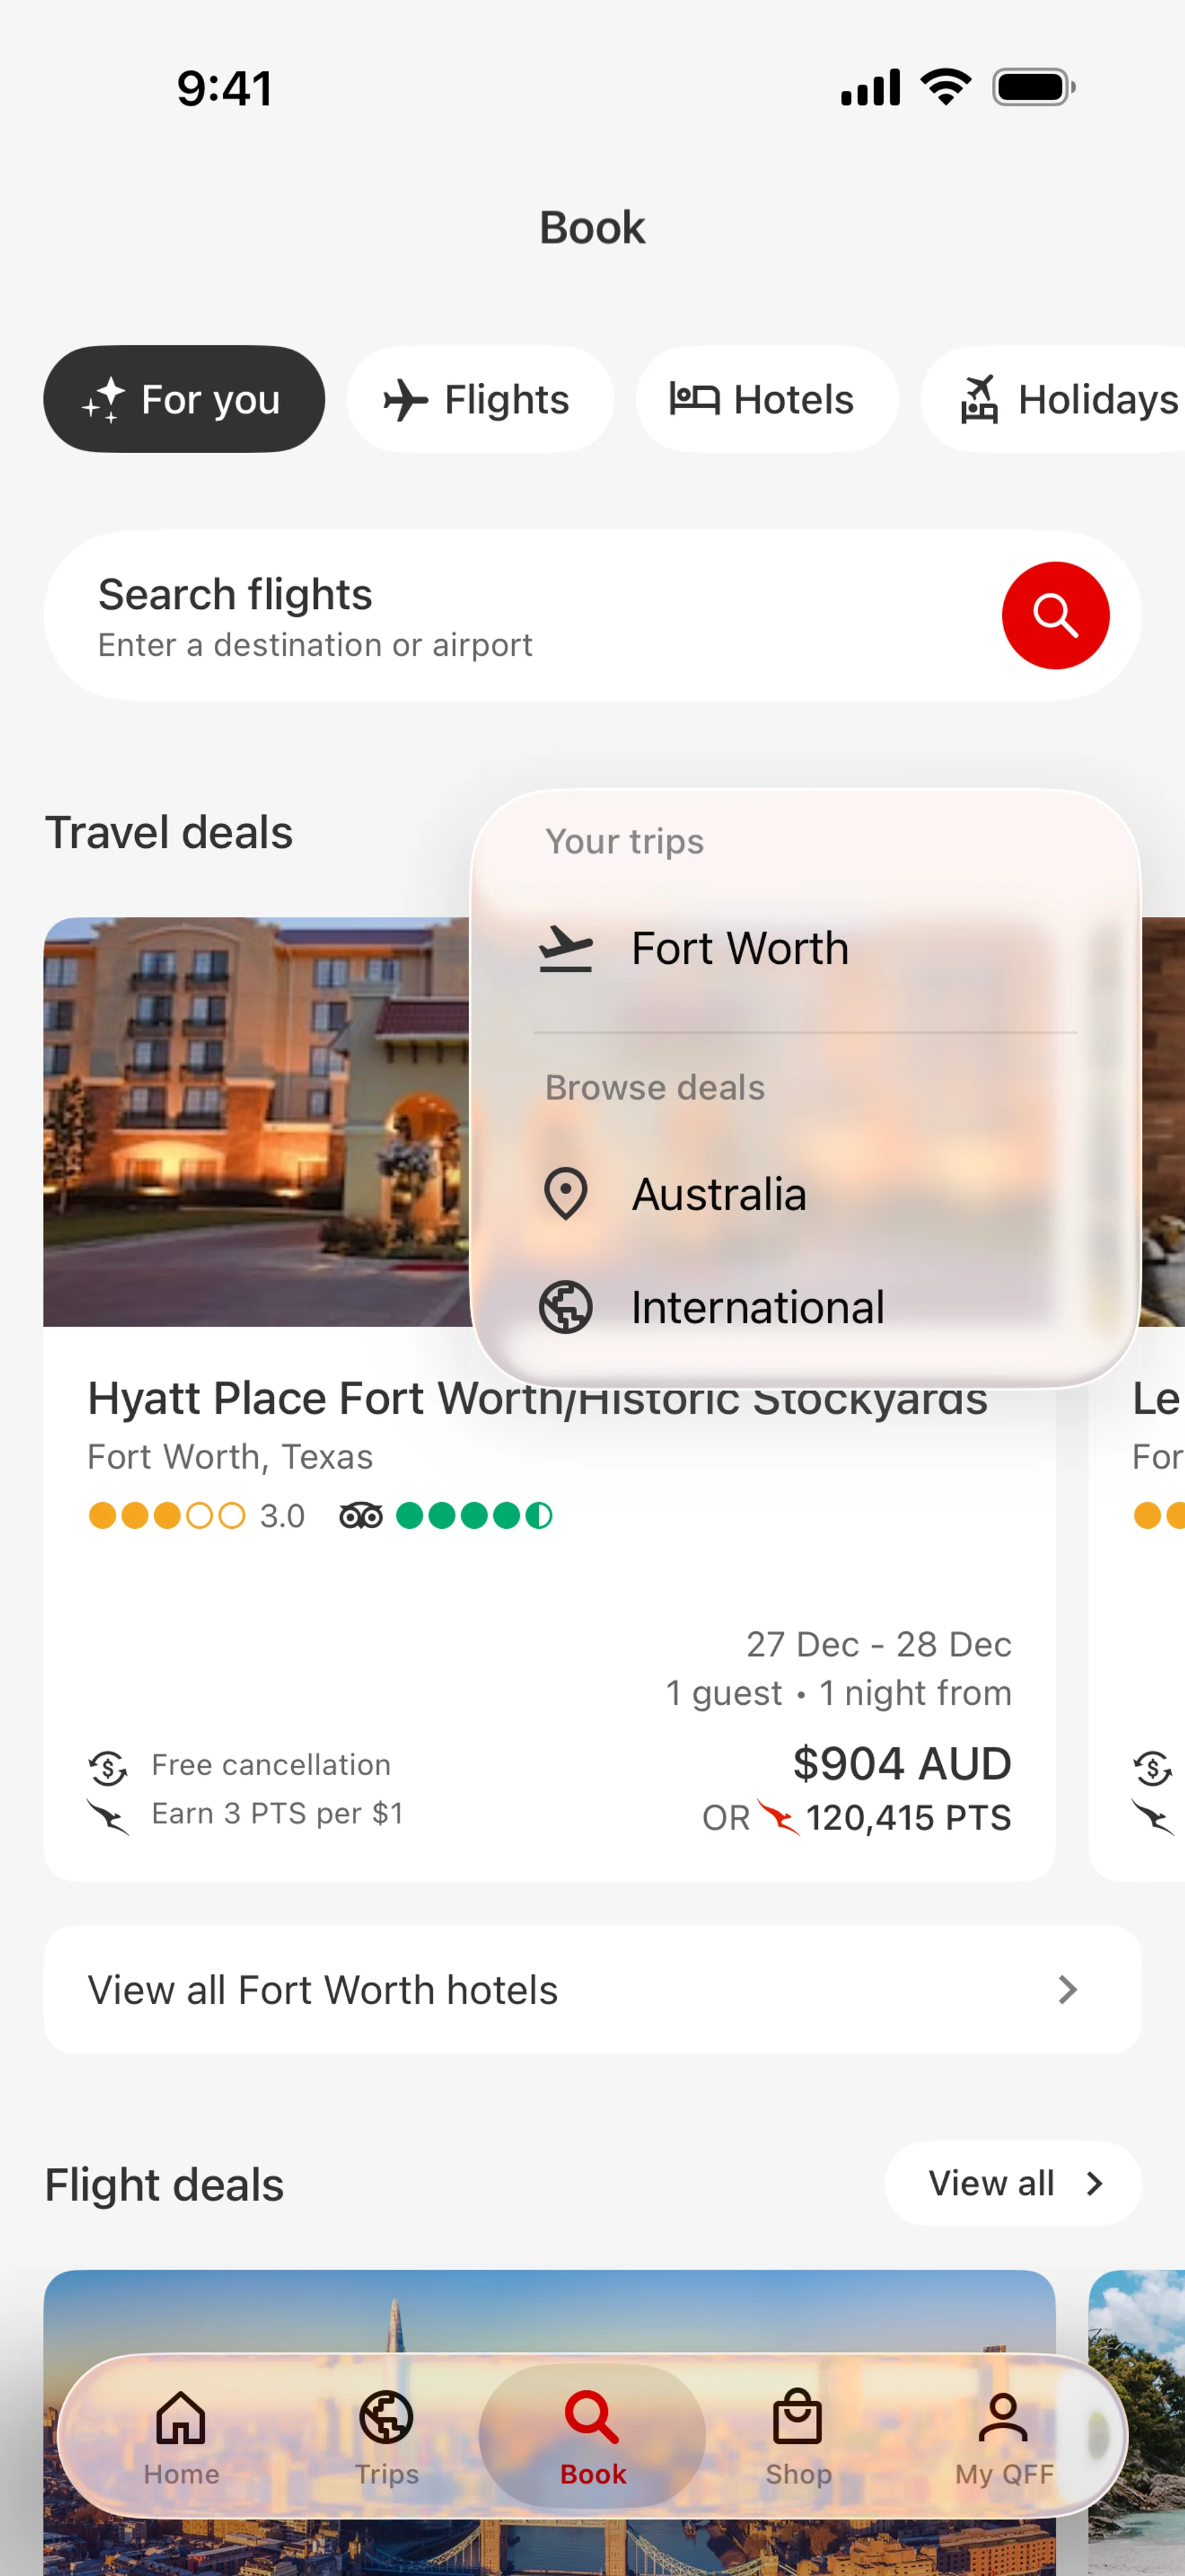Choose Australia under Browse deals
Viewport: 1185px width, 2576px height.
718,1194
